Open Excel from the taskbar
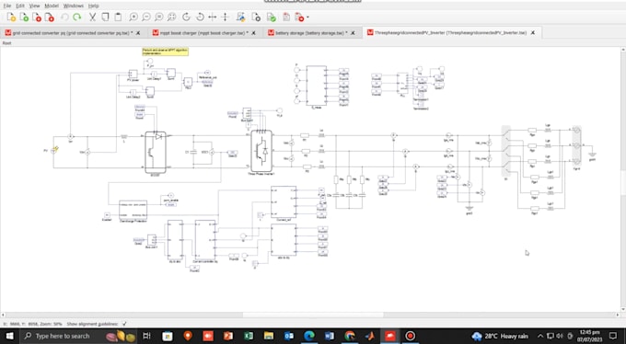 coord(249,336)
